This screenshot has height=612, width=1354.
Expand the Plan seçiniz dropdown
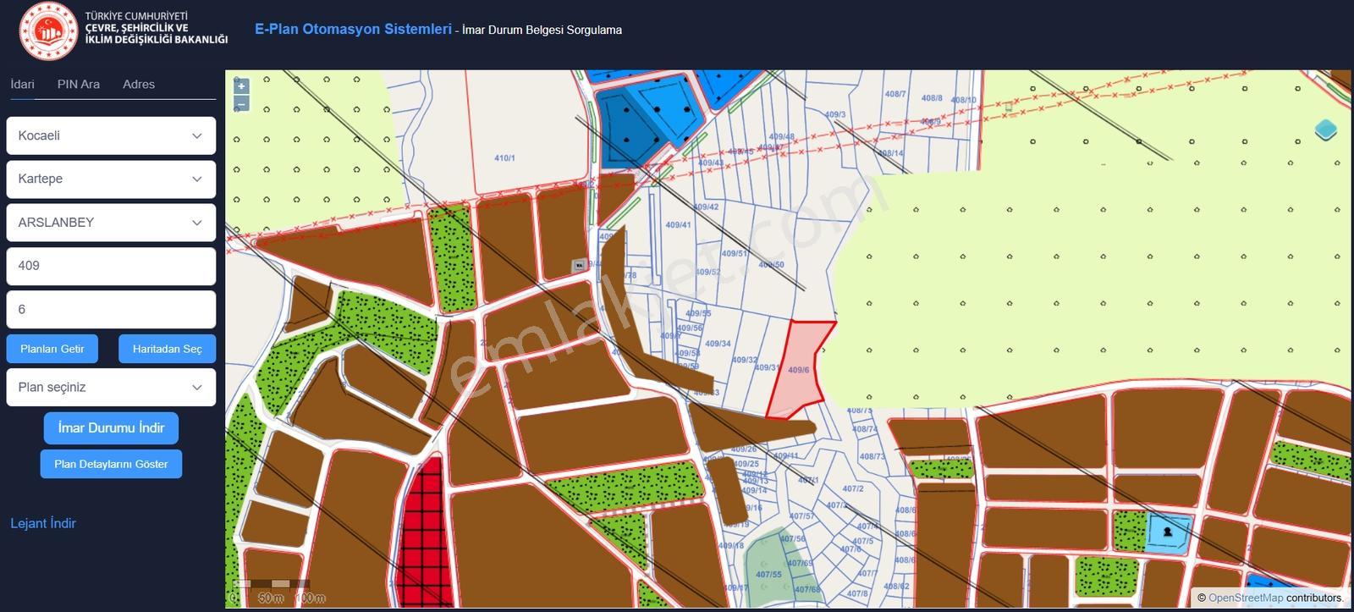coord(111,387)
